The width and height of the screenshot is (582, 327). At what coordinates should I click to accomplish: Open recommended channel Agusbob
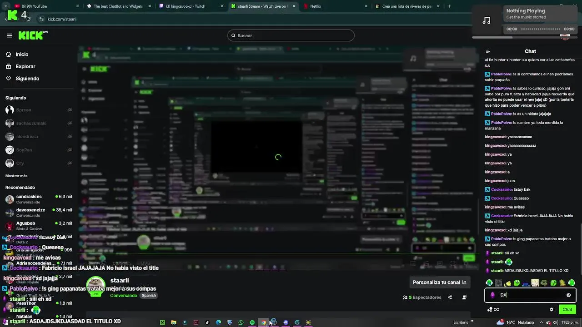39,225
